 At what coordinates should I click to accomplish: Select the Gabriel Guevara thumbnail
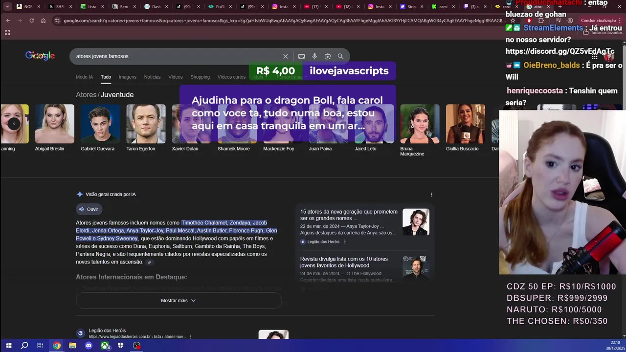tap(100, 124)
